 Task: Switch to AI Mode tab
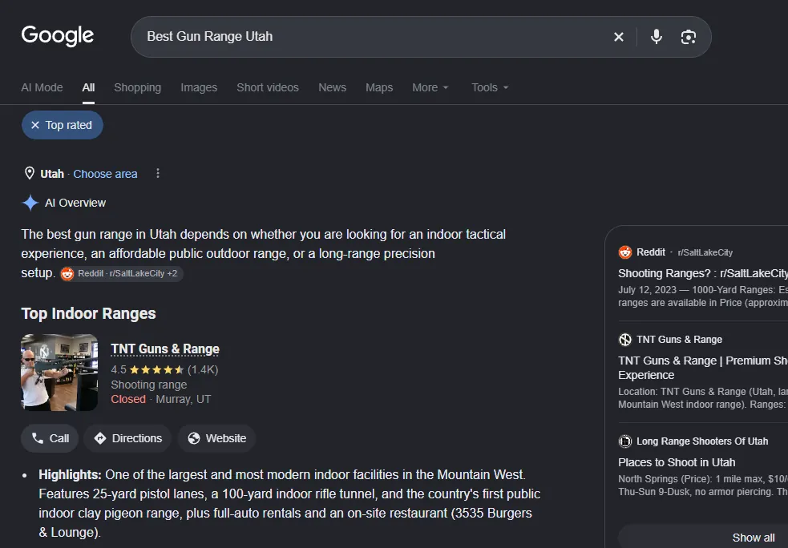42,87
